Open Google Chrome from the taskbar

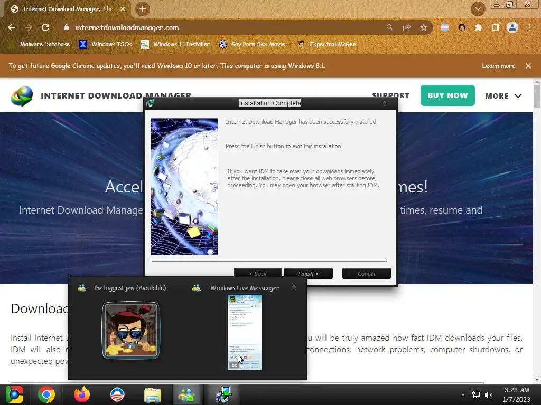[x=46, y=394]
